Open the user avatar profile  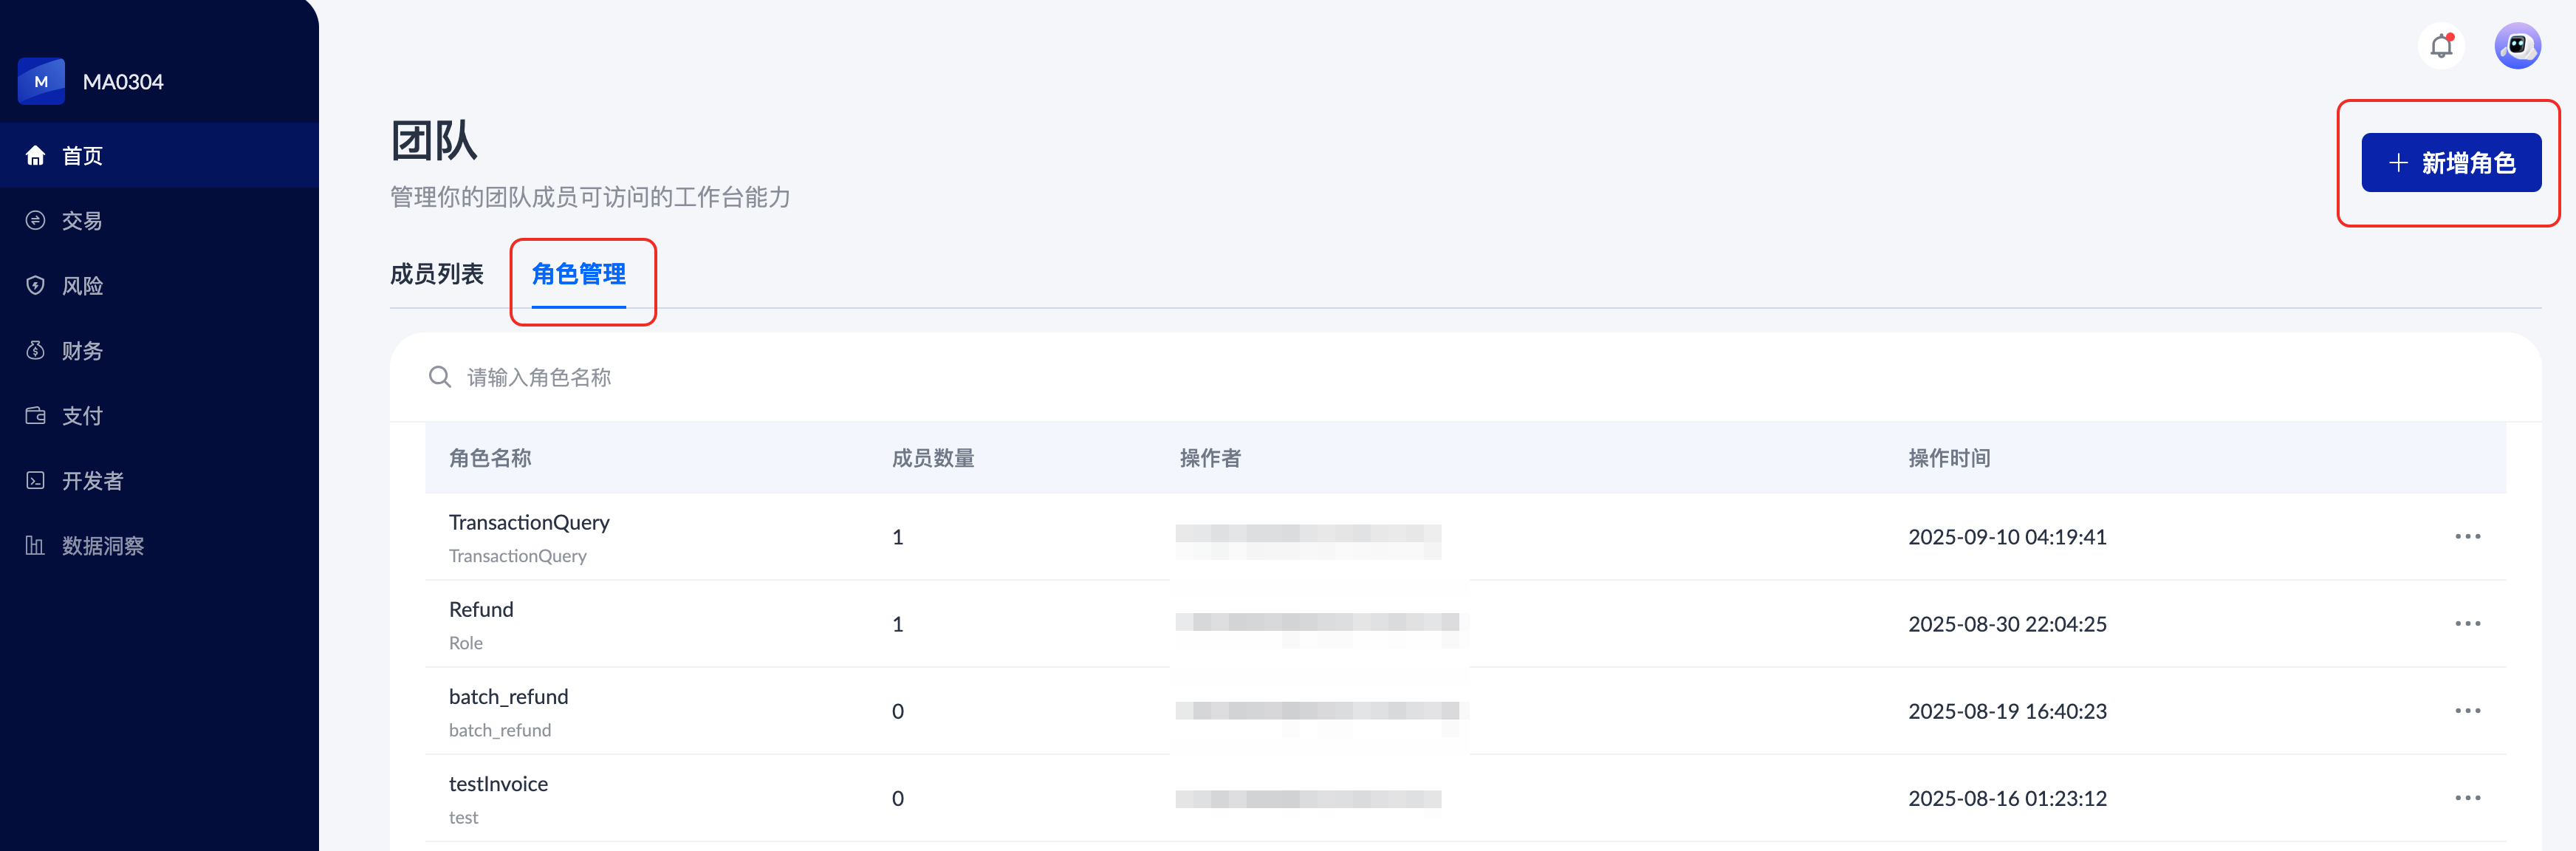click(x=2517, y=46)
